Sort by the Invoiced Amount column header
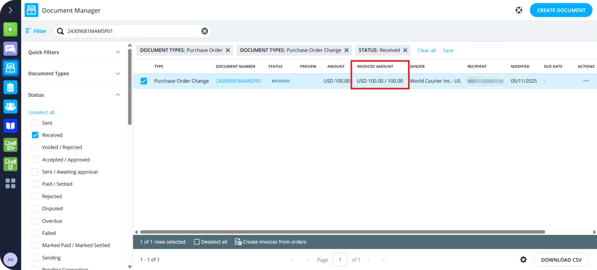Screen dimensions: 597x270 (x=375, y=66)
